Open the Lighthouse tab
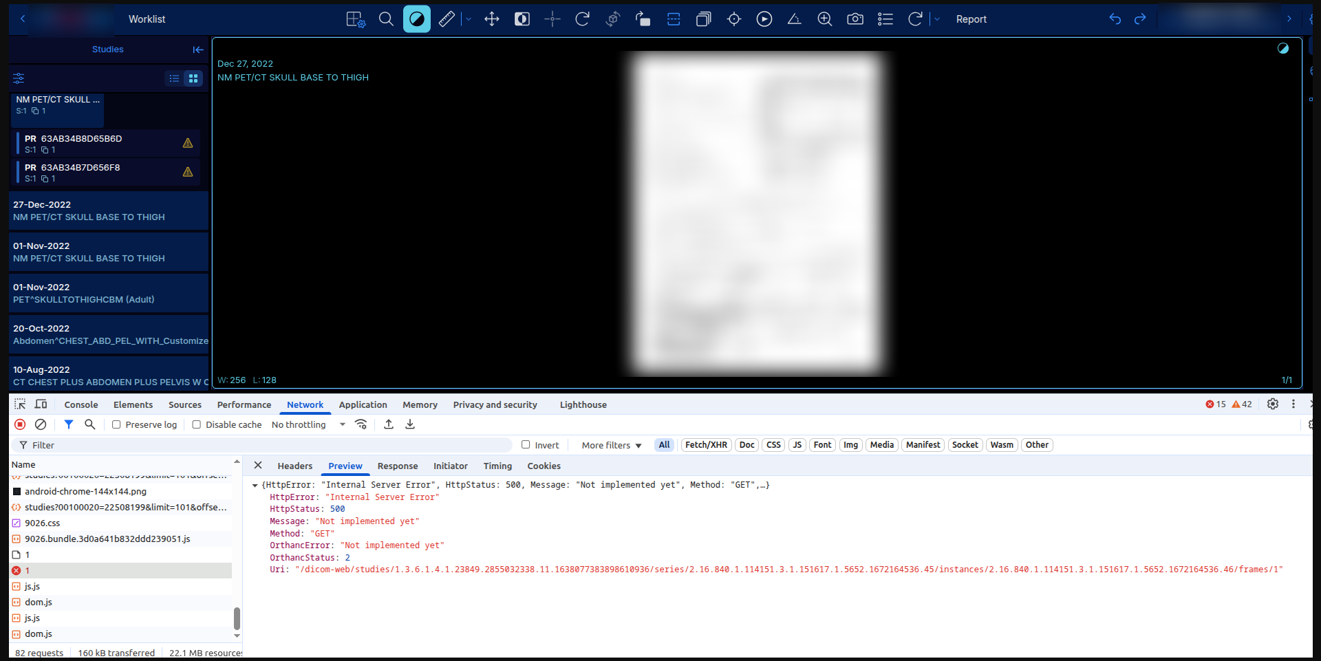The width and height of the screenshot is (1321, 661). tap(583, 404)
